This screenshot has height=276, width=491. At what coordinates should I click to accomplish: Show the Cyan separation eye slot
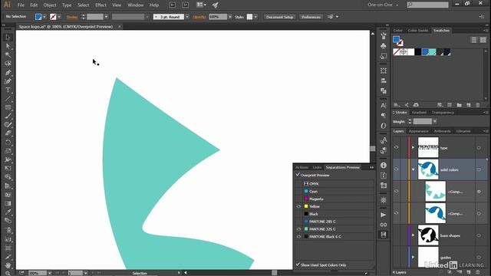point(298,192)
